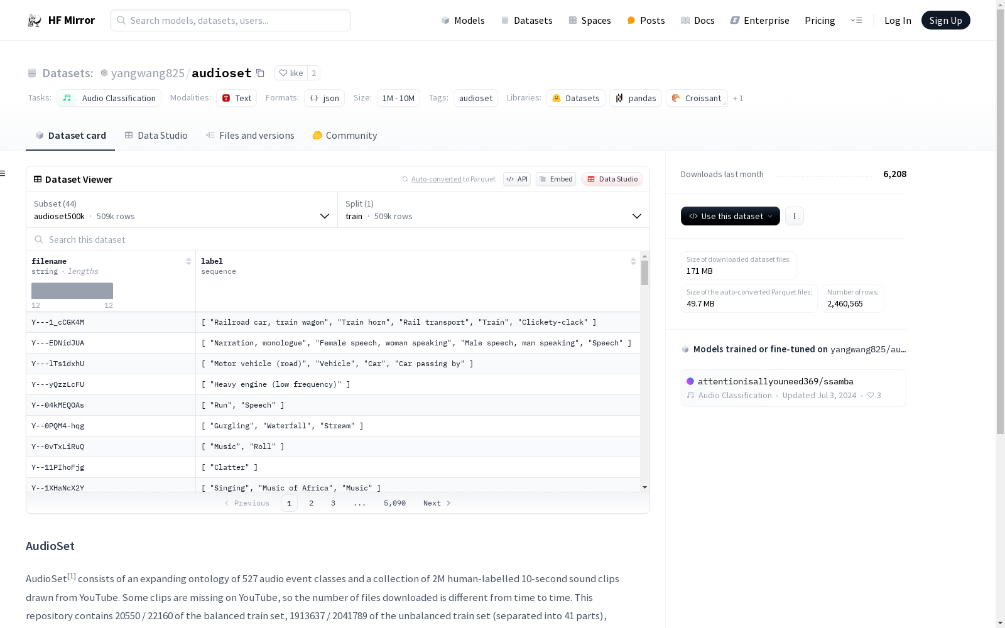
Task: Jump to last page 5,090
Action: 394,503
